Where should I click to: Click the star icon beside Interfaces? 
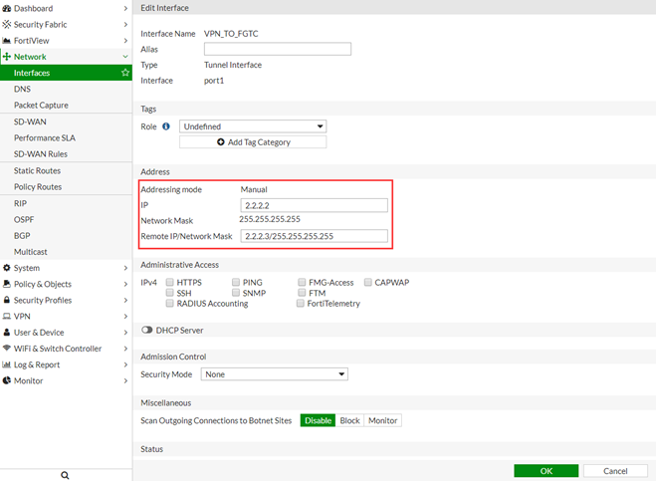[124, 73]
